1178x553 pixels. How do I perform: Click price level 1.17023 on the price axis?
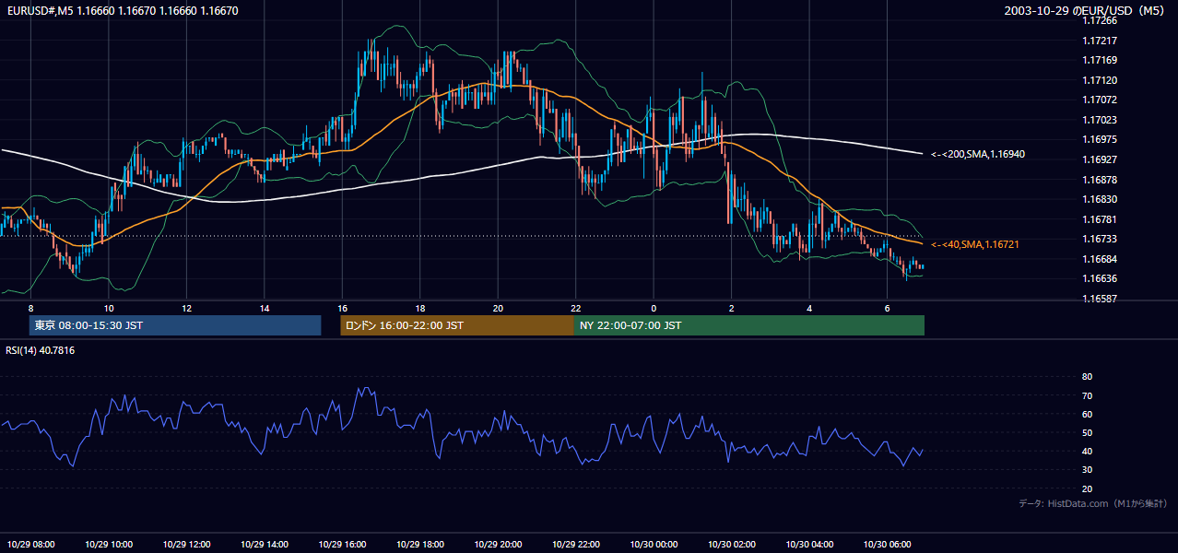coord(1100,120)
